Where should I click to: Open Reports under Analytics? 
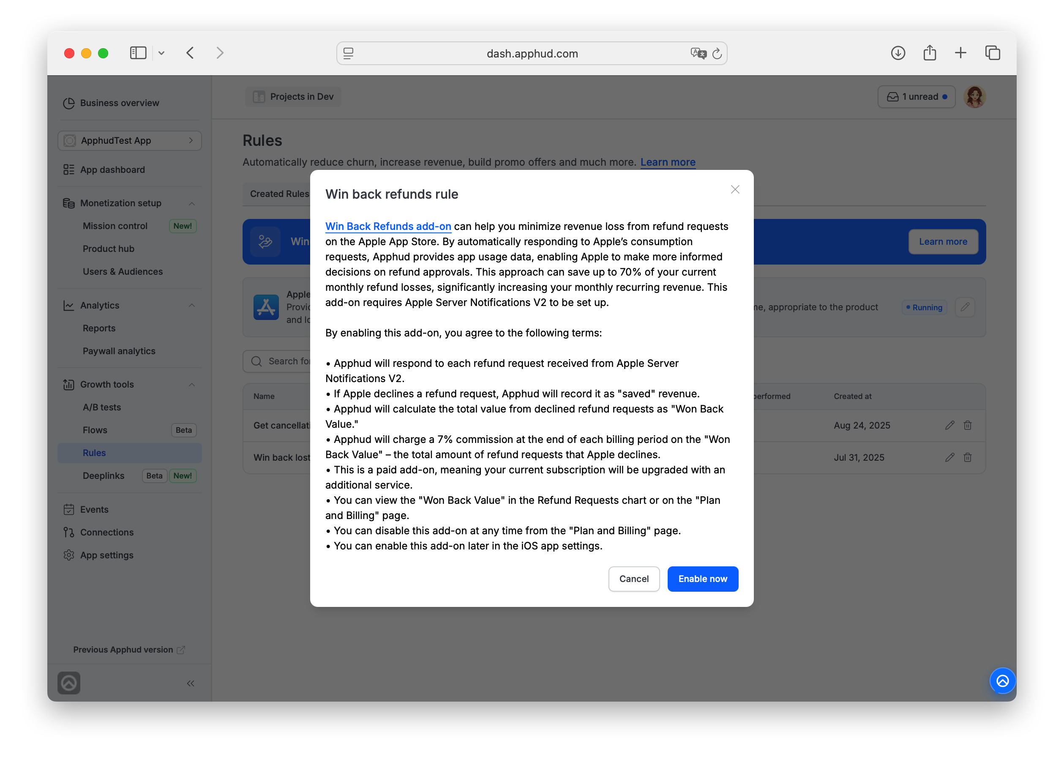[x=99, y=328]
